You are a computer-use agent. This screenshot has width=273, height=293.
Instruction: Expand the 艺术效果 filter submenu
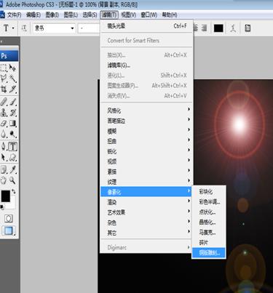coord(146,212)
